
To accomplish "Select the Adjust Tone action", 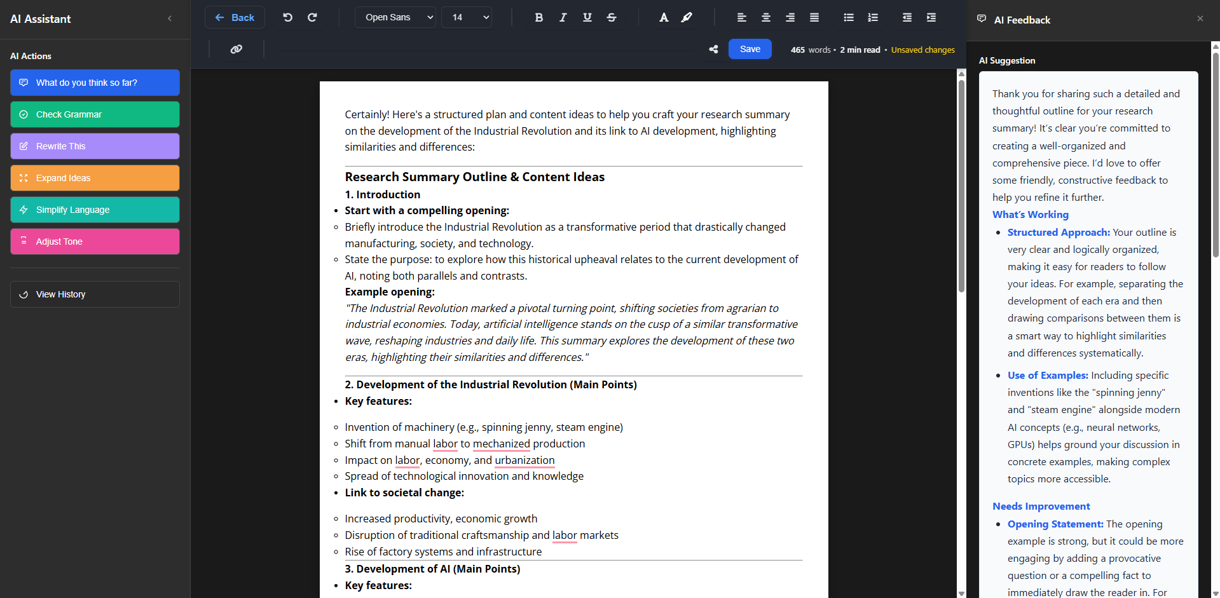I will click(94, 241).
